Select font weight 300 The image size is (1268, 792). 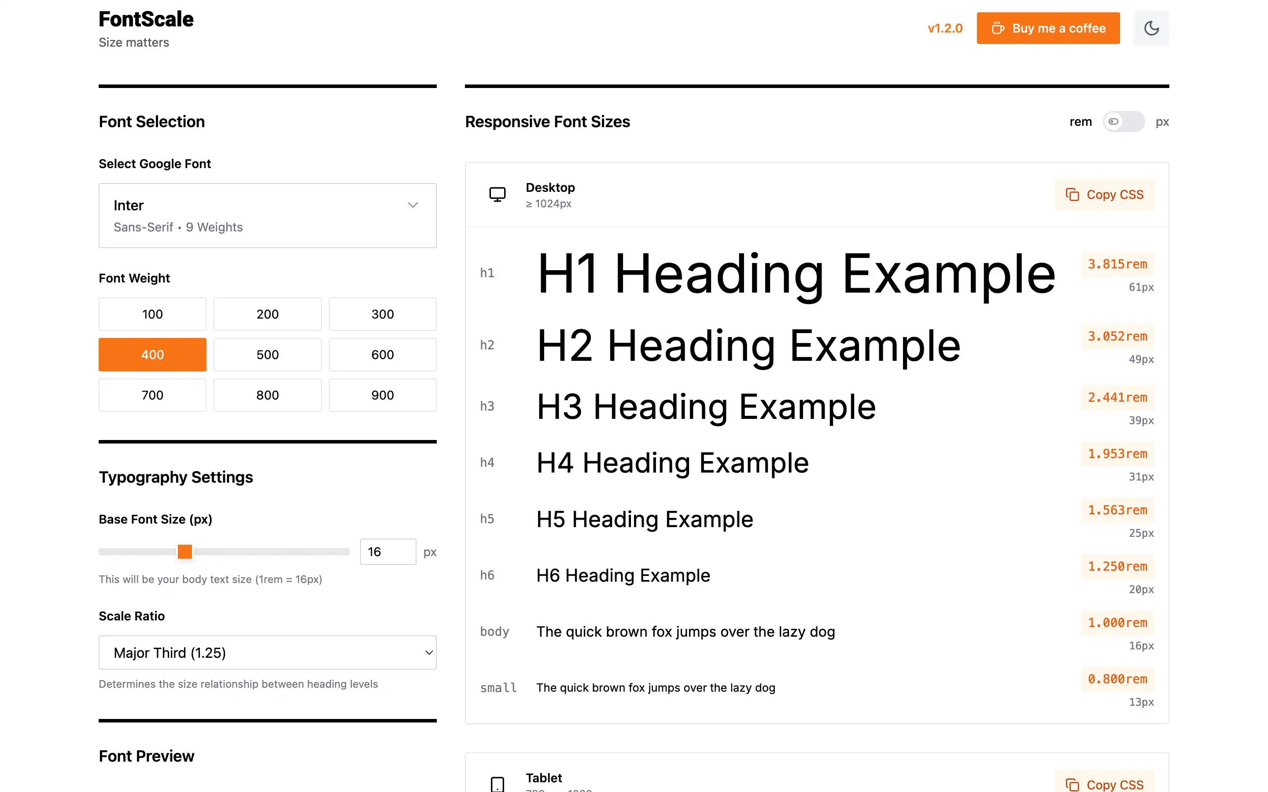[x=383, y=314]
